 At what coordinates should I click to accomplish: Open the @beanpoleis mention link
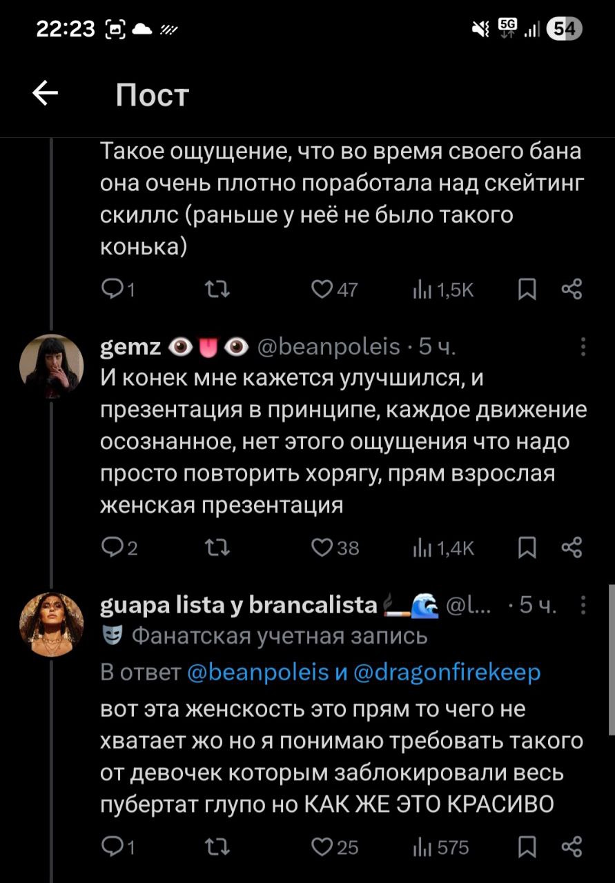(258, 673)
